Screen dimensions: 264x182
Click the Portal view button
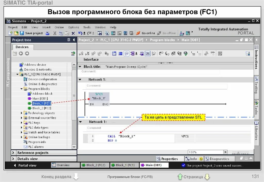pos(25,165)
